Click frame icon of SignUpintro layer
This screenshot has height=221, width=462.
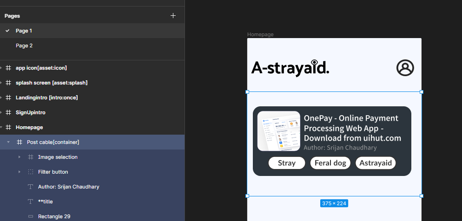point(8,112)
